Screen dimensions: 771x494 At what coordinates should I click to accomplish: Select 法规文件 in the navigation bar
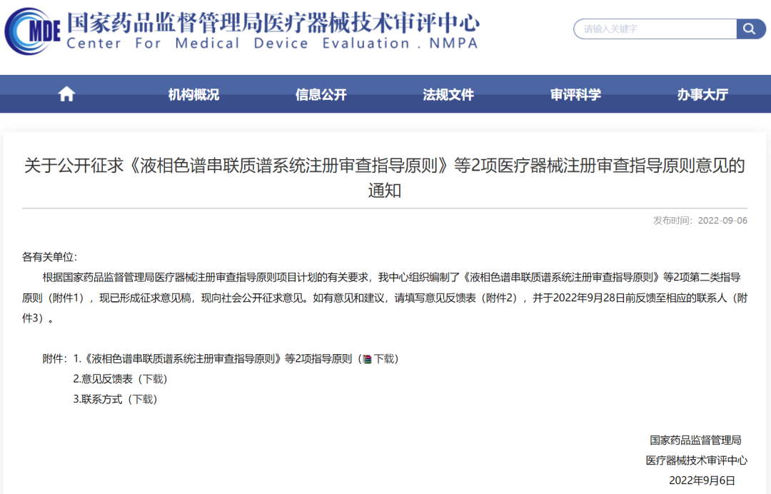coord(448,94)
